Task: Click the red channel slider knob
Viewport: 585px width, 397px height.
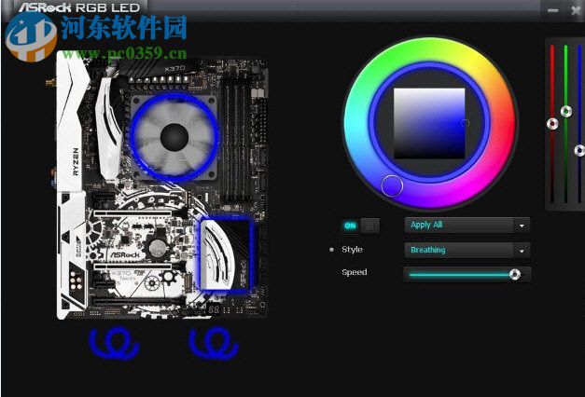Action: tap(552, 124)
